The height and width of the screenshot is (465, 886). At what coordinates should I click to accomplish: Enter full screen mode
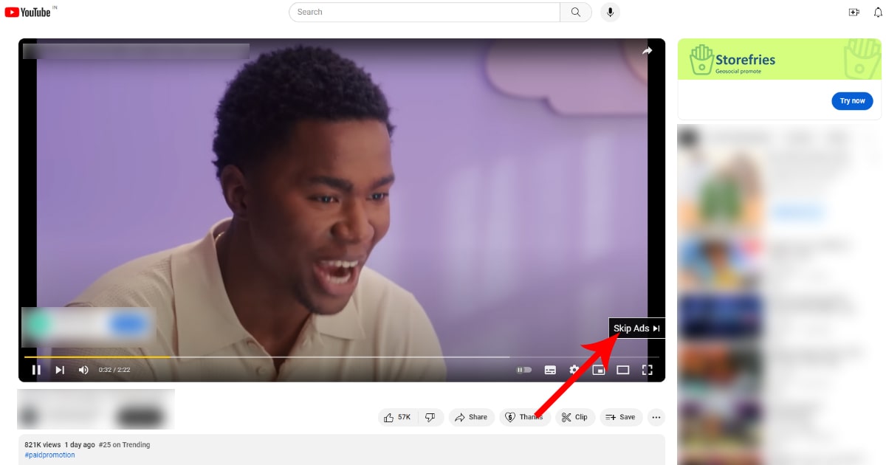(647, 370)
